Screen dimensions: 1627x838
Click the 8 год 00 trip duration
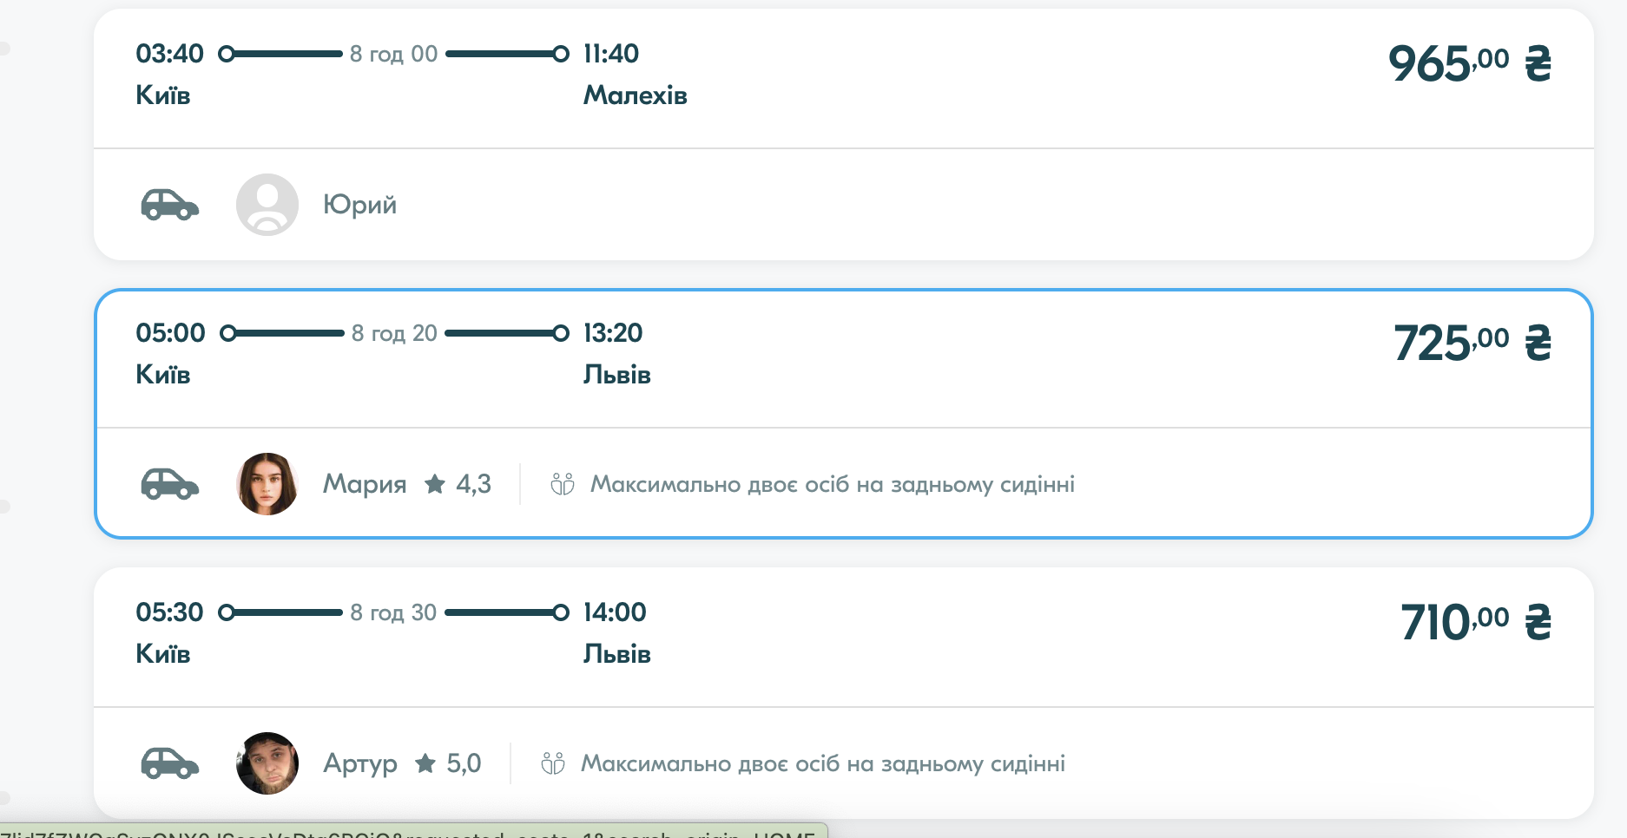coord(393,54)
